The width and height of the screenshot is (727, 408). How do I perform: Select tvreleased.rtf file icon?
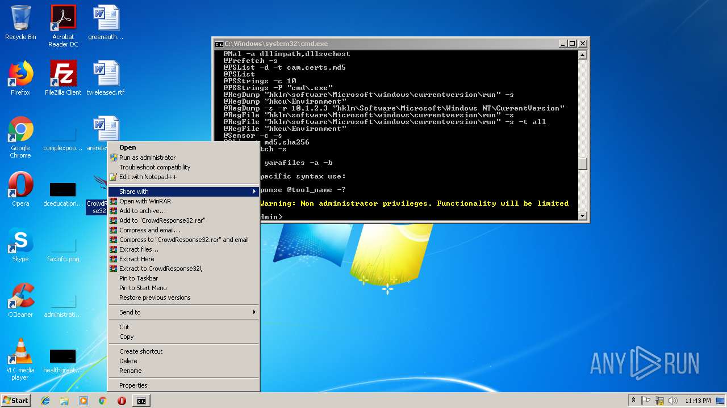coord(106,78)
